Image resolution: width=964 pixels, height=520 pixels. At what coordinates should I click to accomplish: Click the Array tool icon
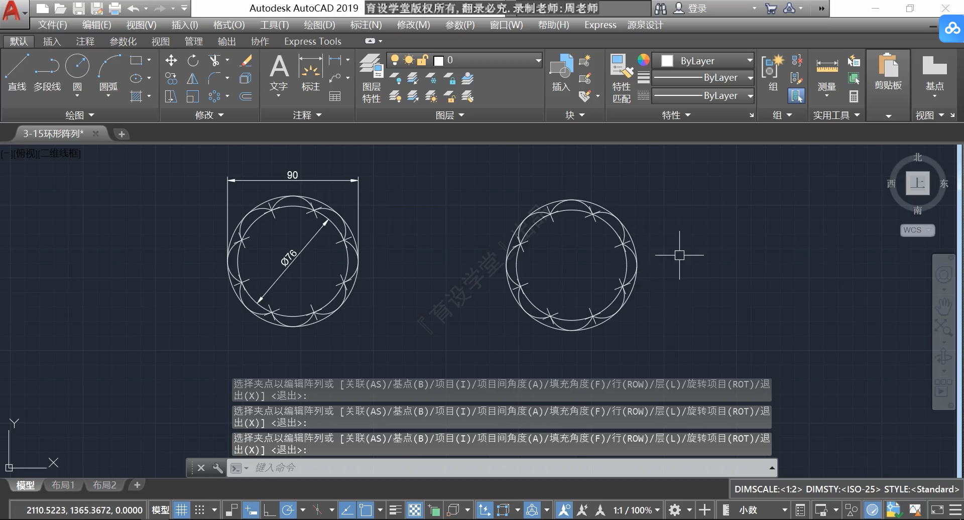[x=214, y=96]
